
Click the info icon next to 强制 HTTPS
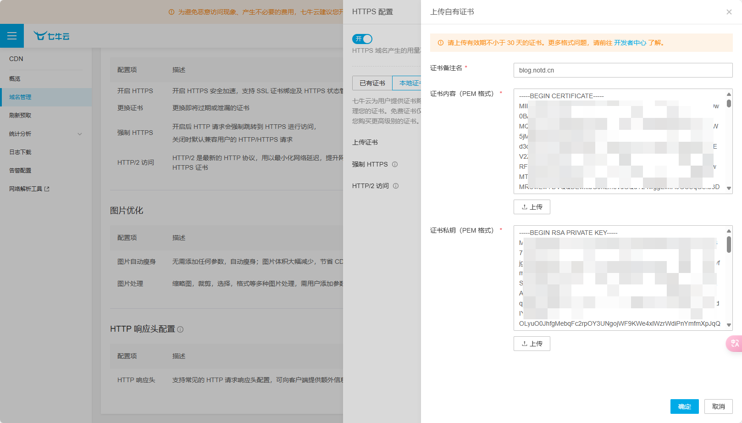[395, 164]
